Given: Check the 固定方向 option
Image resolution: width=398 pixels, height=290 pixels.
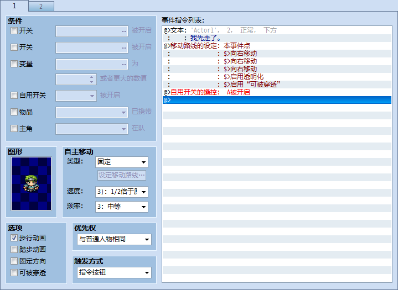Looking at the screenshot, I should [14, 261].
